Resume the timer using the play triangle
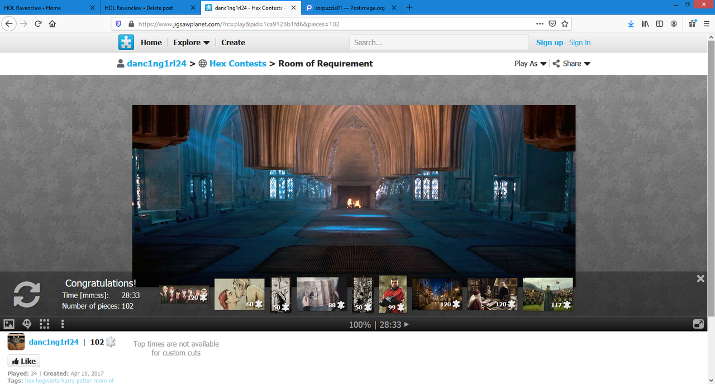 [407, 324]
